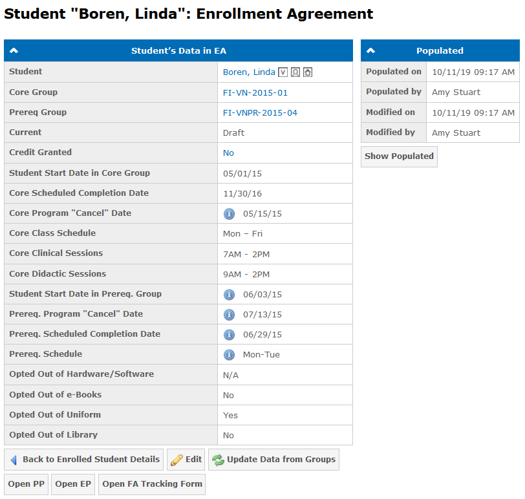This screenshot has height=499, width=525.
Task: Click the 06/29/15 prereq completion date
Action: click(262, 335)
